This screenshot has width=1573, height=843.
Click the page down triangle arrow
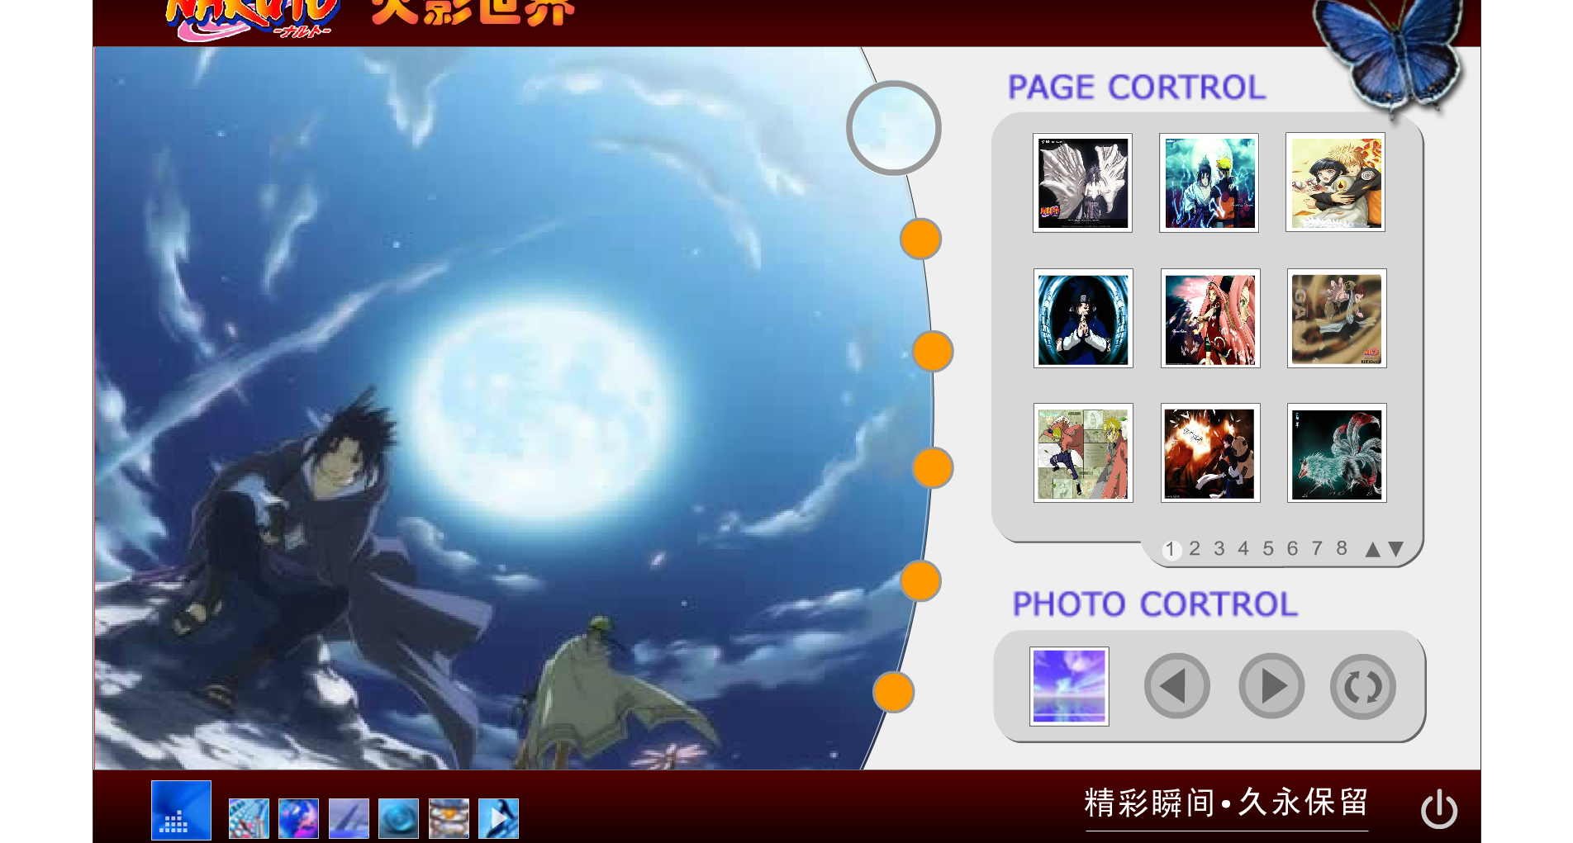[1396, 549]
